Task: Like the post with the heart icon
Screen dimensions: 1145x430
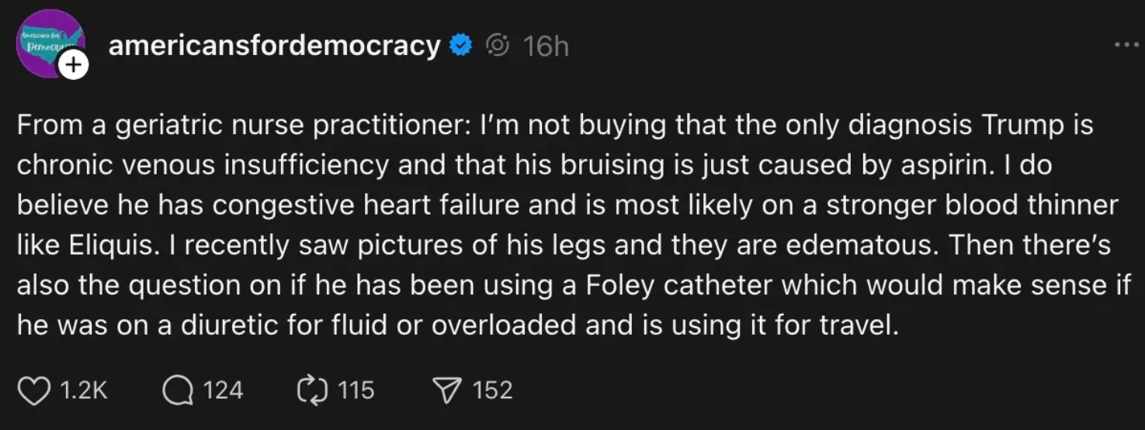Action: point(34,390)
